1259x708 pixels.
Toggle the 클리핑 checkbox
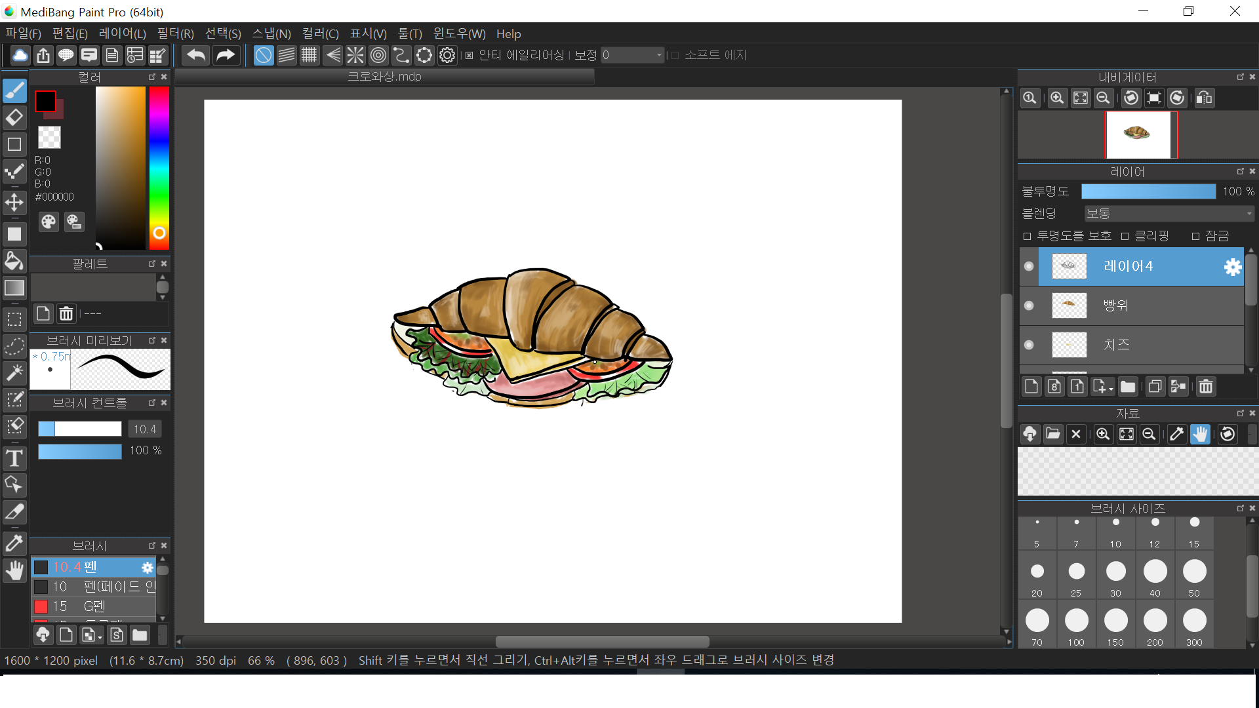point(1125,236)
